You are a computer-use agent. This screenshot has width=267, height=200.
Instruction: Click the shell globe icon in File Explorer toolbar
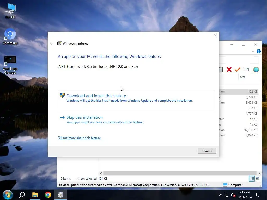(256, 69)
